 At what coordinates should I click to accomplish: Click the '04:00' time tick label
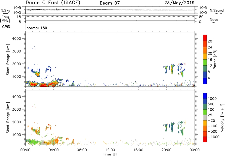coord(53,150)
